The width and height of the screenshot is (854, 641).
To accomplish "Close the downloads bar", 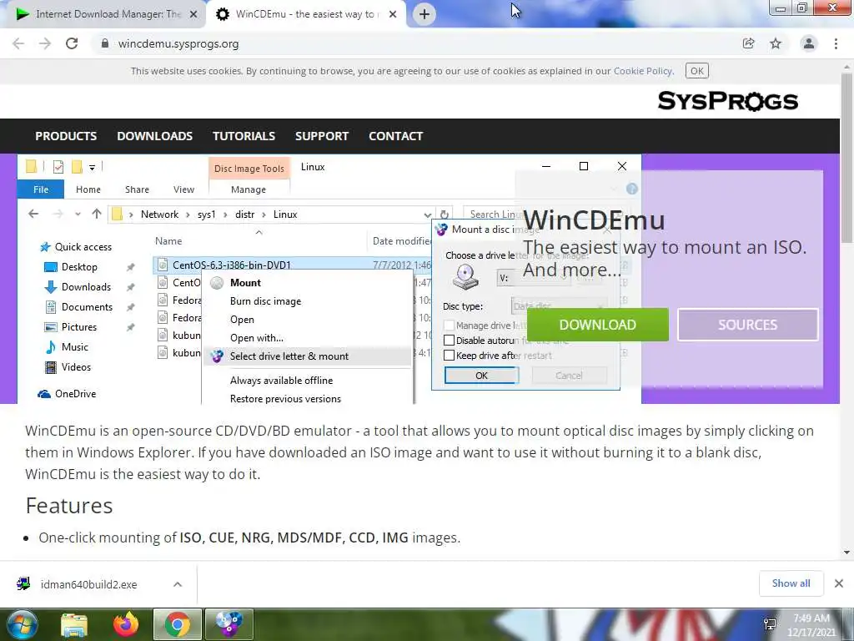I will point(839,583).
